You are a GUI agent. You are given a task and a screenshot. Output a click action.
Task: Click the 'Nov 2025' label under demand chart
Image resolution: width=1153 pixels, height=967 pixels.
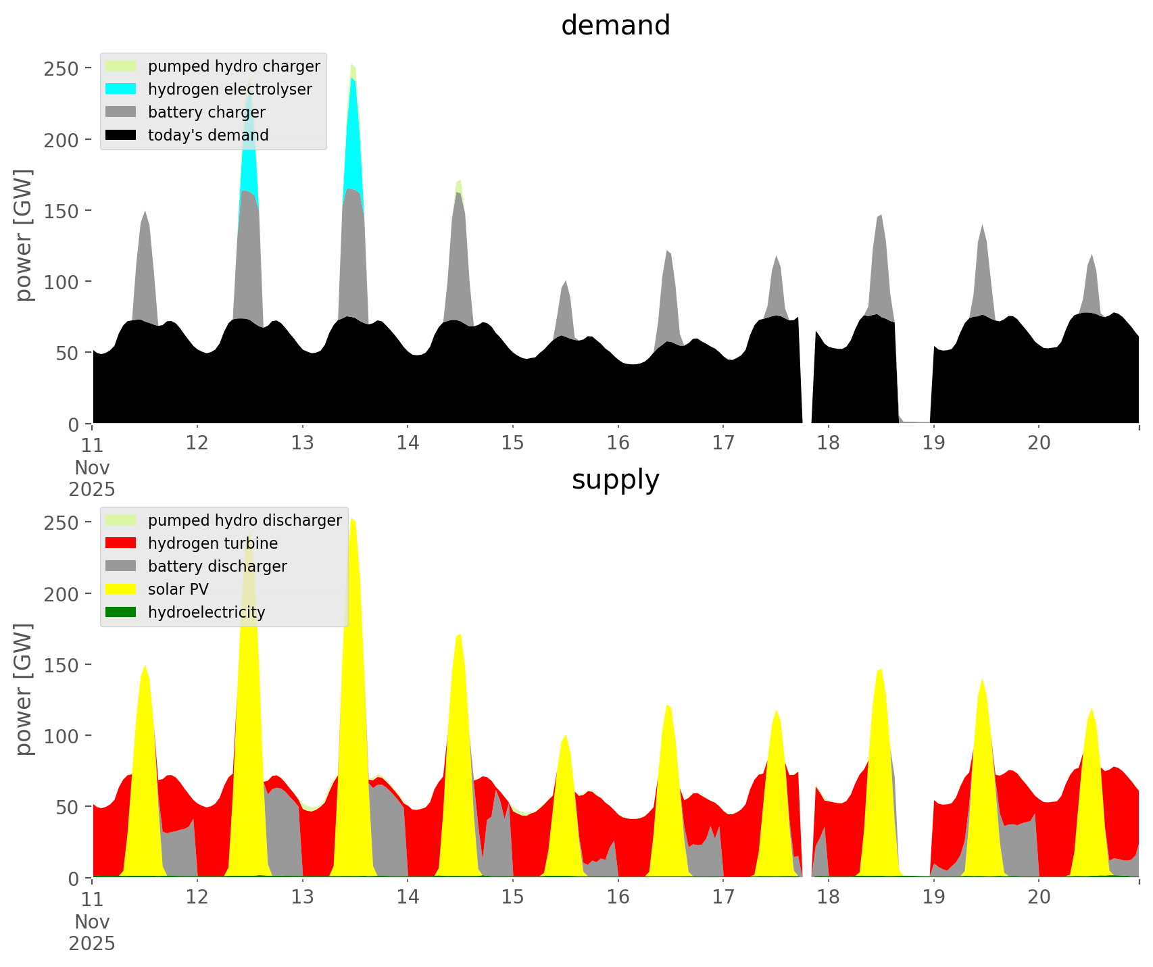92,478
